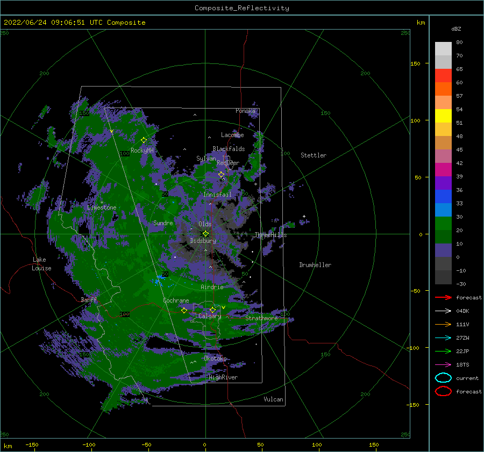The height and width of the screenshot is (452, 484).
Task: Select the bright green 30 dBZ swatch
Action: 443,223
